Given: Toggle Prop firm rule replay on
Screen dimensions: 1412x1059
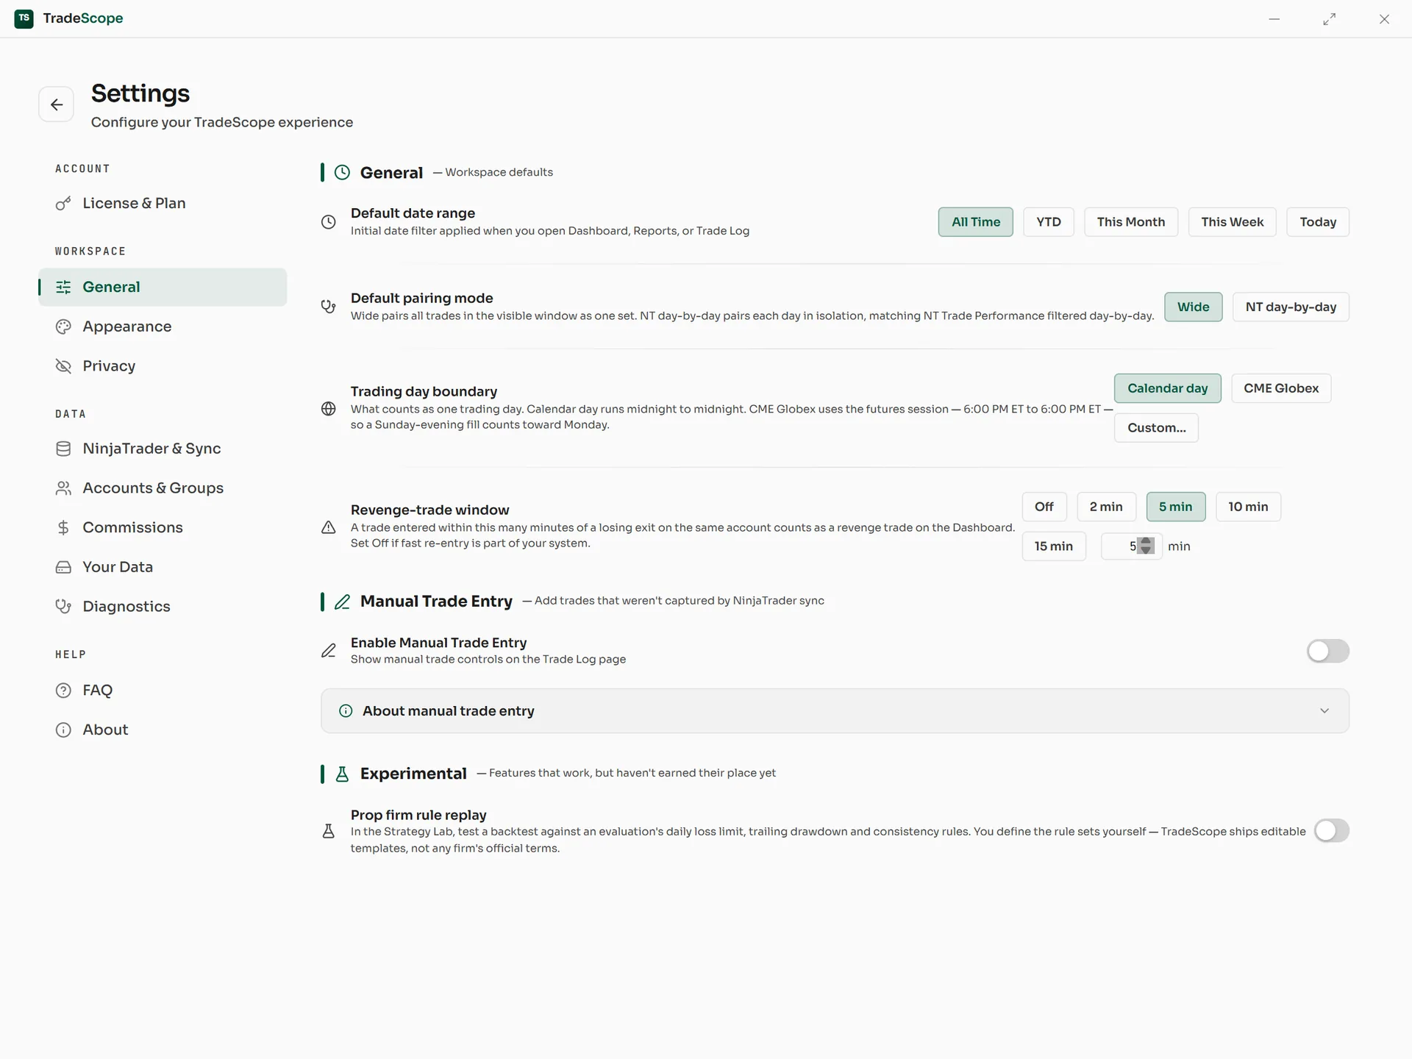Looking at the screenshot, I should [x=1331, y=831].
